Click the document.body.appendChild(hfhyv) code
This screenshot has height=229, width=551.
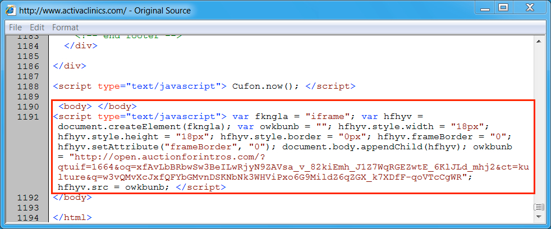[374, 146]
